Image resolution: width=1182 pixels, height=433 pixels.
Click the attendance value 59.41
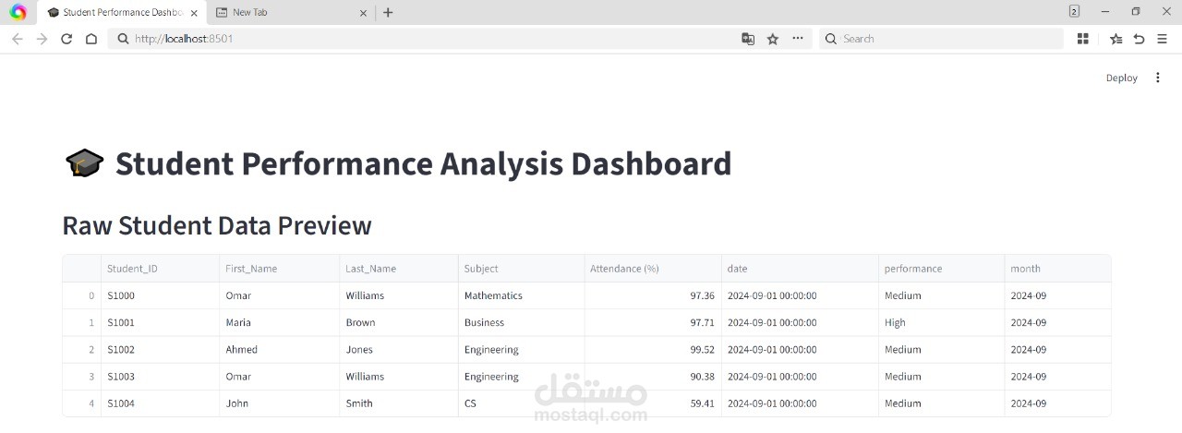[x=653, y=403]
